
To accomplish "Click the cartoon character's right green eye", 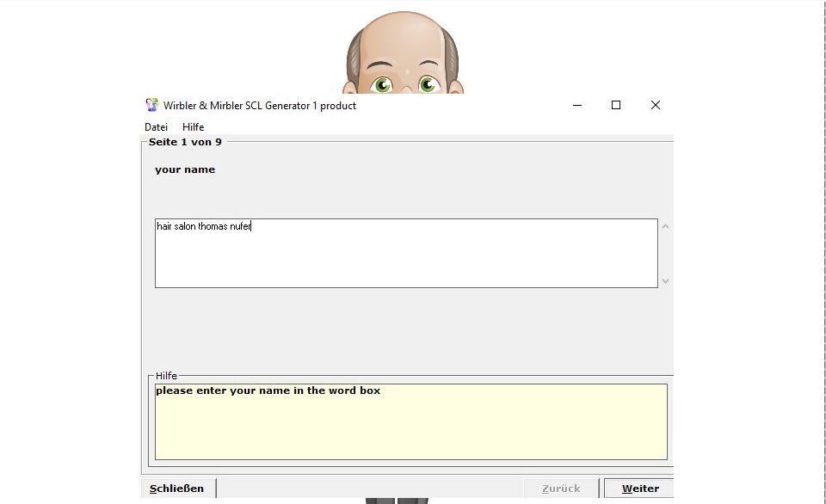I will pos(428,84).
